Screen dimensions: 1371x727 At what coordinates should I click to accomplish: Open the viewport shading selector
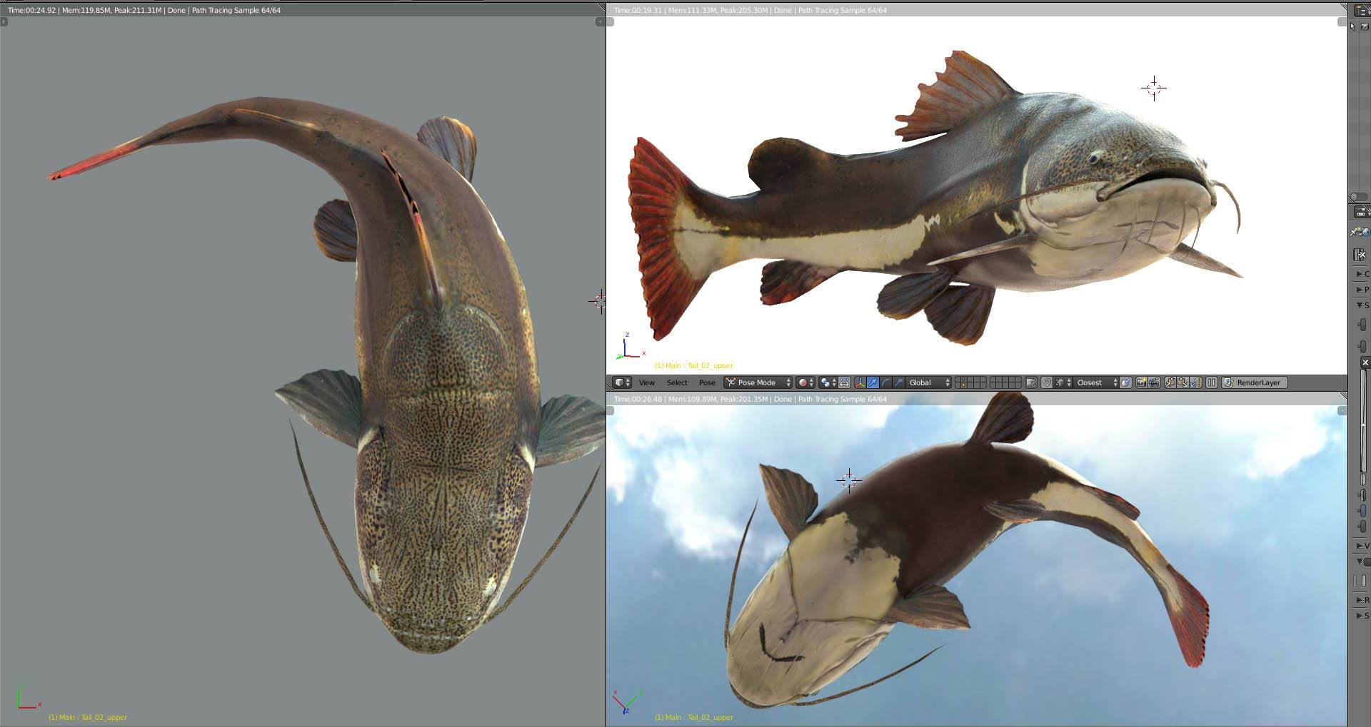[x=805, y=382]
